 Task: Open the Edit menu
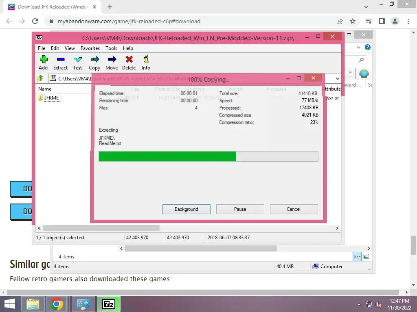click(x=55, y=48)
